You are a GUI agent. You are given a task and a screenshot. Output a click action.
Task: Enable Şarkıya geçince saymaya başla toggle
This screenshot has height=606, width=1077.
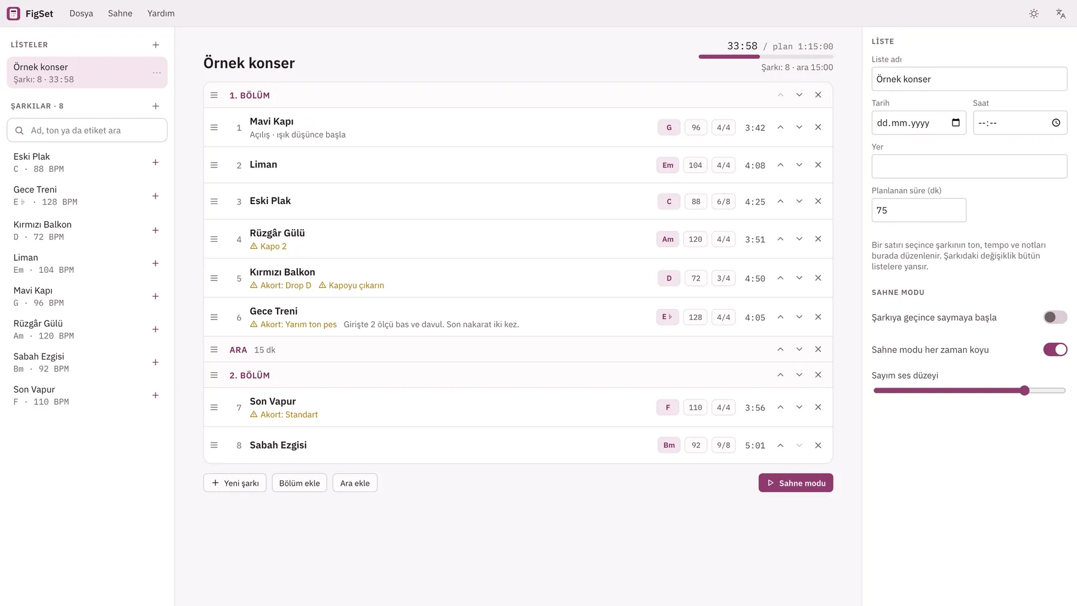click(x=1055, y=317)
